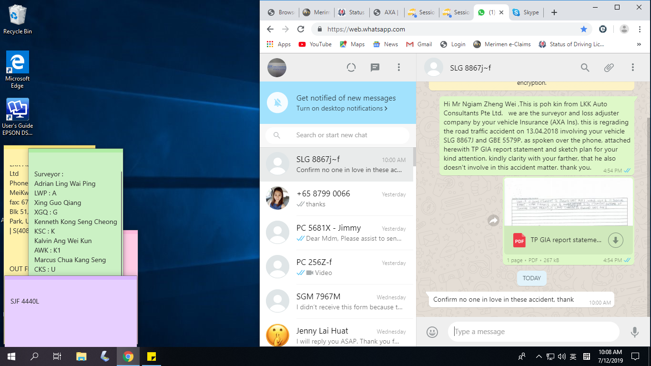Download the TP GIA report PDF
The height and width of the screenshot is (366, 651).
point(615,240)
